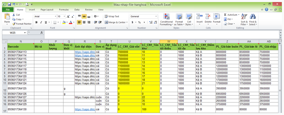Click the Wrap Text button
This screenshot has height=115, width=284.
click(x=112, y=16)
